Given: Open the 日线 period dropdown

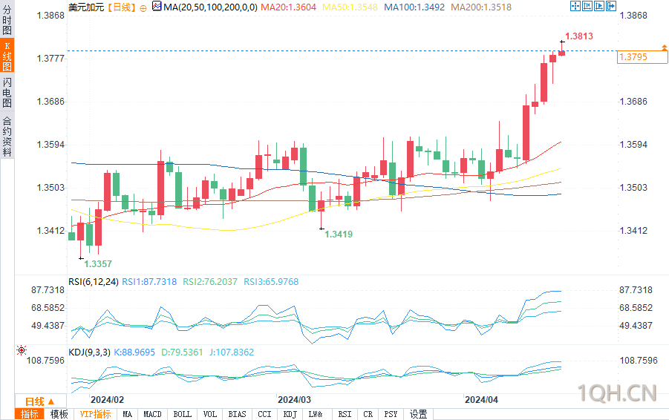Looking at the screenshot, I should click(x=40, y=401).
